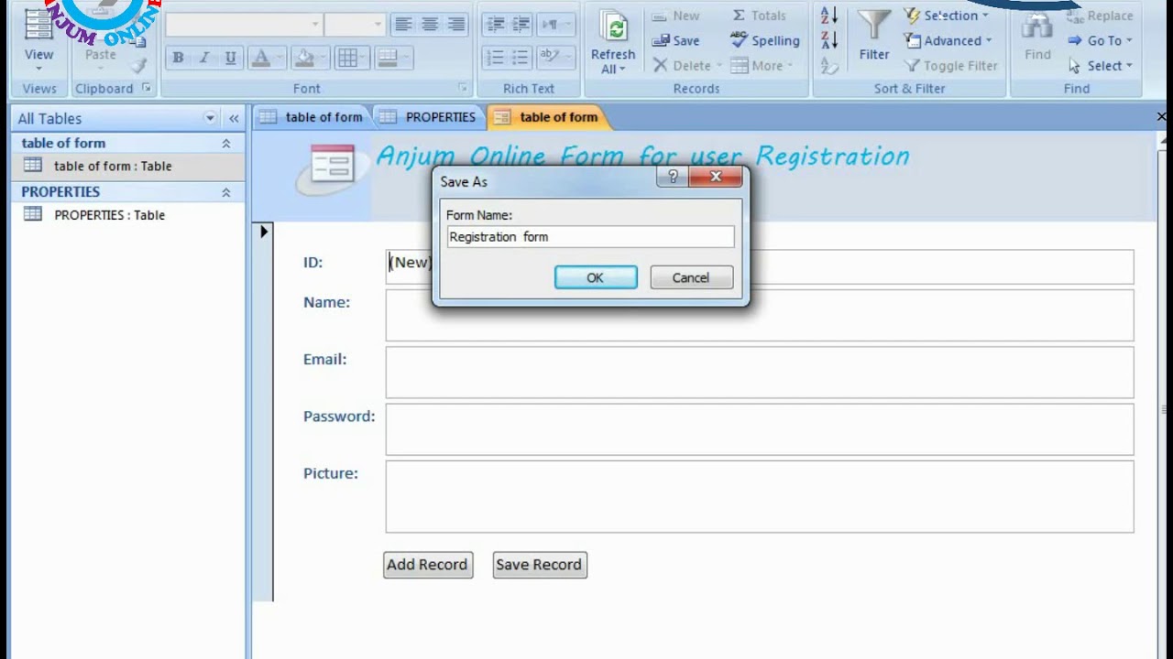Viewport: 1173px width, 659px height.
Task: Click Sort Ascending A-Z icon
Action: coord(829,16)
